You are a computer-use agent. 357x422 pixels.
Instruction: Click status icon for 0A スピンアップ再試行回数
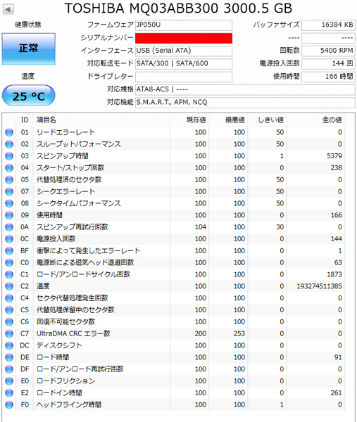click(x=9, y=227)
